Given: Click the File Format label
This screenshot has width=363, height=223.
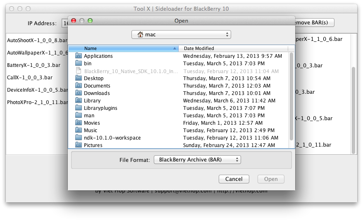Looking at the screenshot, I should pyautogui.click(x=135, y=160).
